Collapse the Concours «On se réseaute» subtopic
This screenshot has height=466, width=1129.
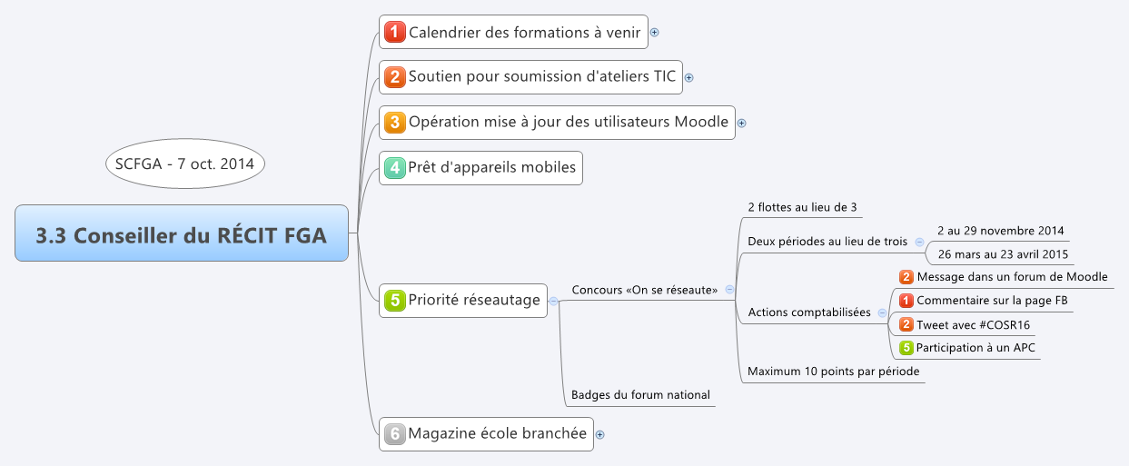pyautogui.click(x=729, y=290)
